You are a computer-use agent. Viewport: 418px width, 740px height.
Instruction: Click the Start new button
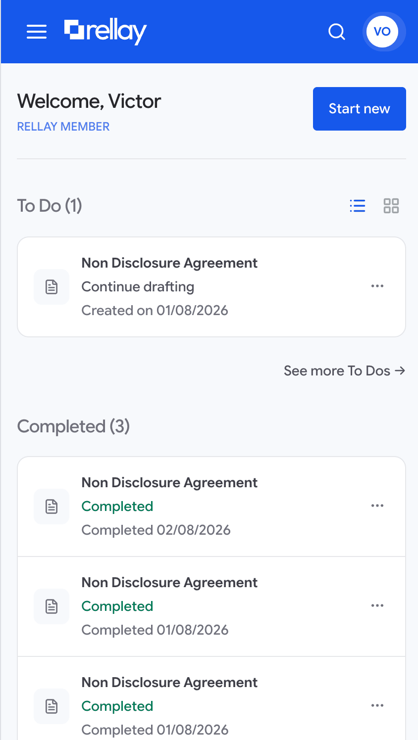[x=360, y=109]
